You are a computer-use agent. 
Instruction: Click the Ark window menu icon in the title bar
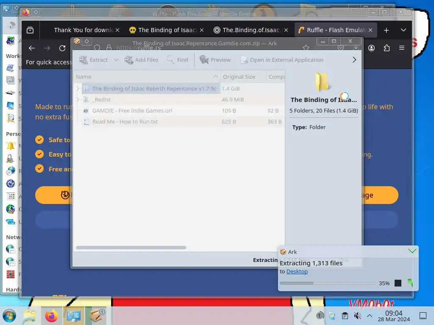pos(77,41)
